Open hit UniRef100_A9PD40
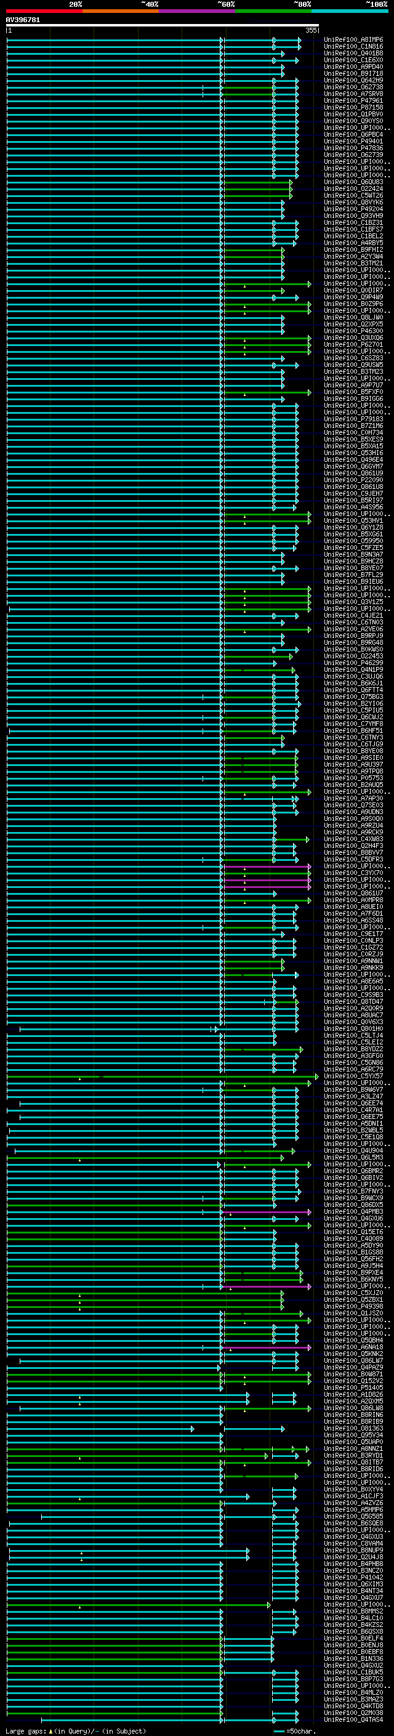Screen dimensions: 394x1736 coord(353,67)
